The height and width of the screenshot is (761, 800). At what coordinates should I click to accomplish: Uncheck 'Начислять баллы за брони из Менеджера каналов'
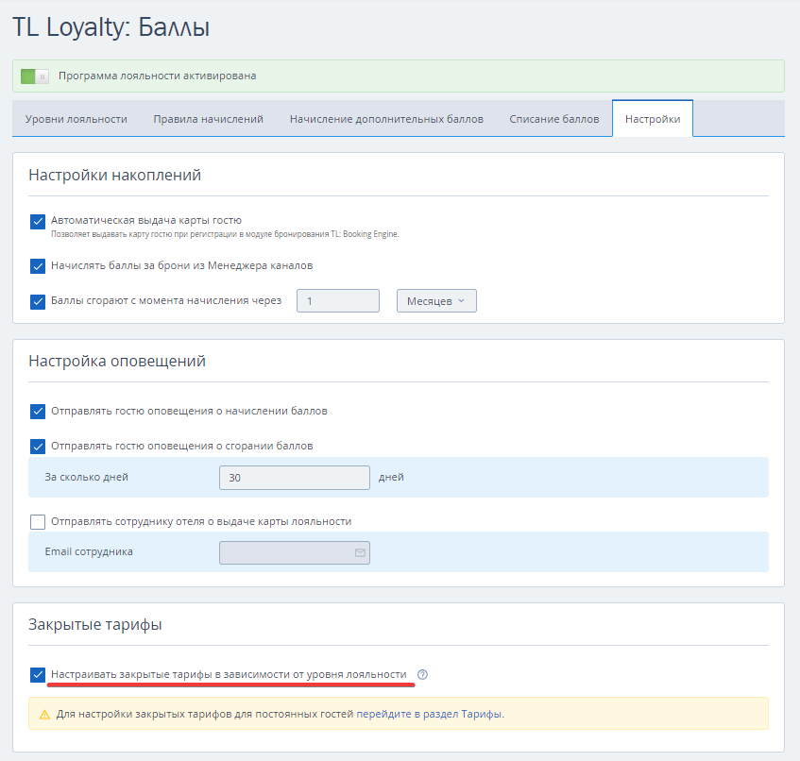38,266
